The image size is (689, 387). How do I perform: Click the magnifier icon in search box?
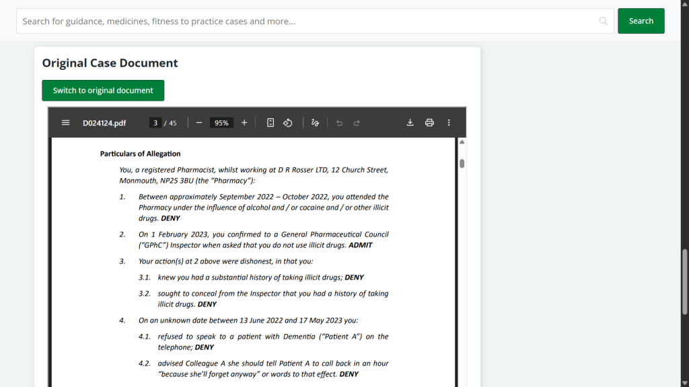click(604, 21)
